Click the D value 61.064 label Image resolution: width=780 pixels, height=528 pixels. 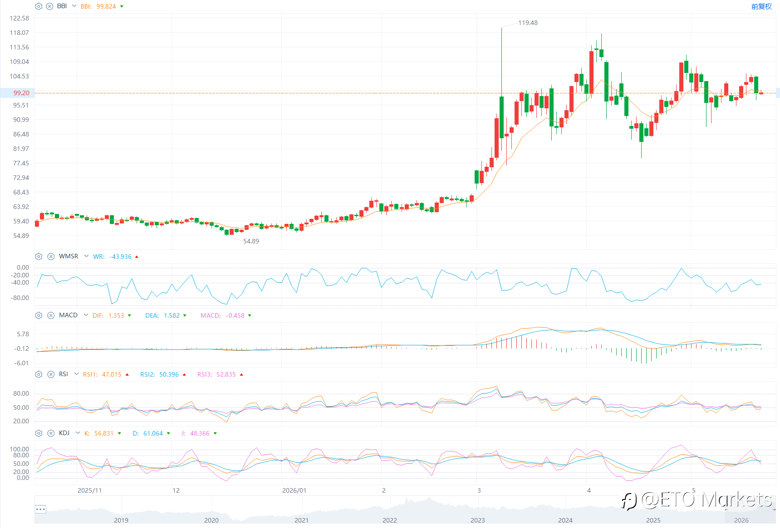[x=153, y=433]
